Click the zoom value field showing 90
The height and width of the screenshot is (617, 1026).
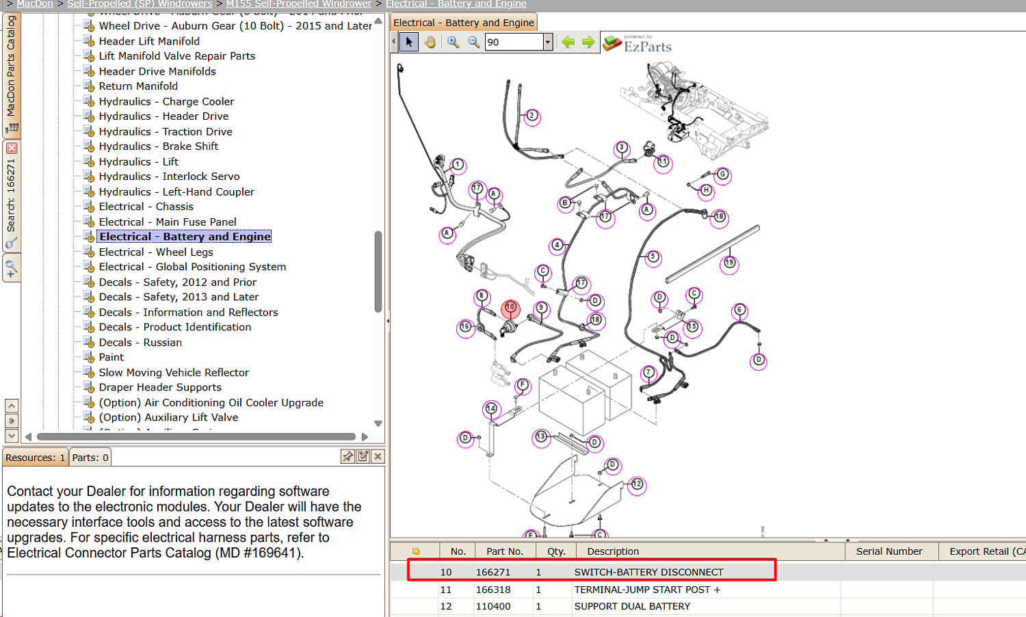click(514, 42)
